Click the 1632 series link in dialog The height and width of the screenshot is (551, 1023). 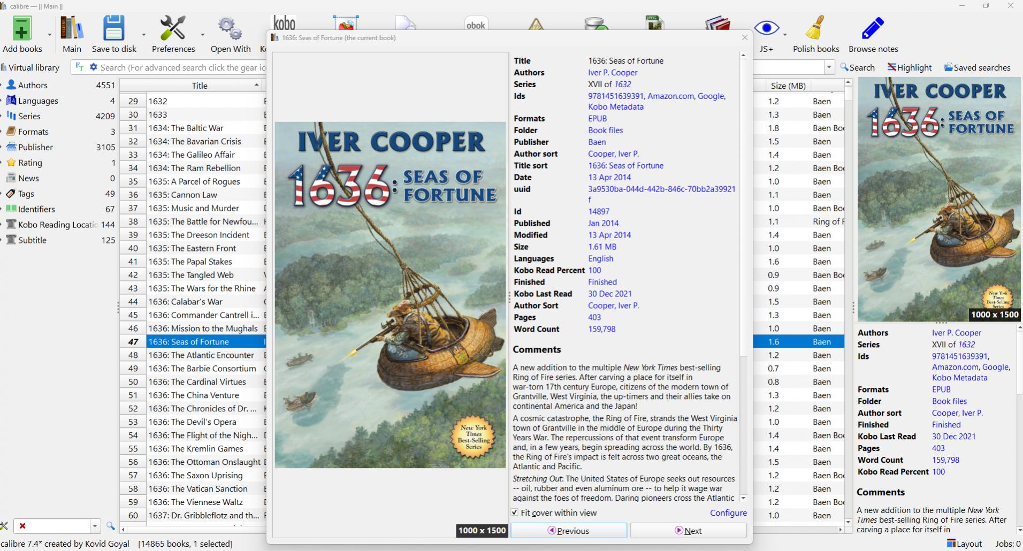(x=622, y=85)
